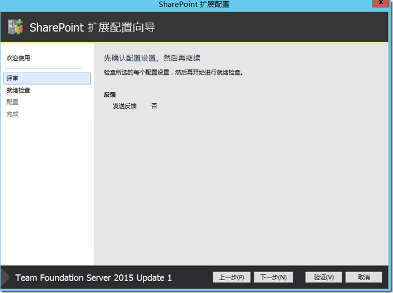393x293 pixels.
Task: Go back with 上一步(P) button
Action: click(x=232, y=277)
